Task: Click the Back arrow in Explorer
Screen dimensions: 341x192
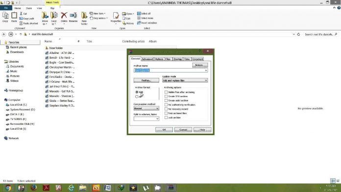Action: 4,34
